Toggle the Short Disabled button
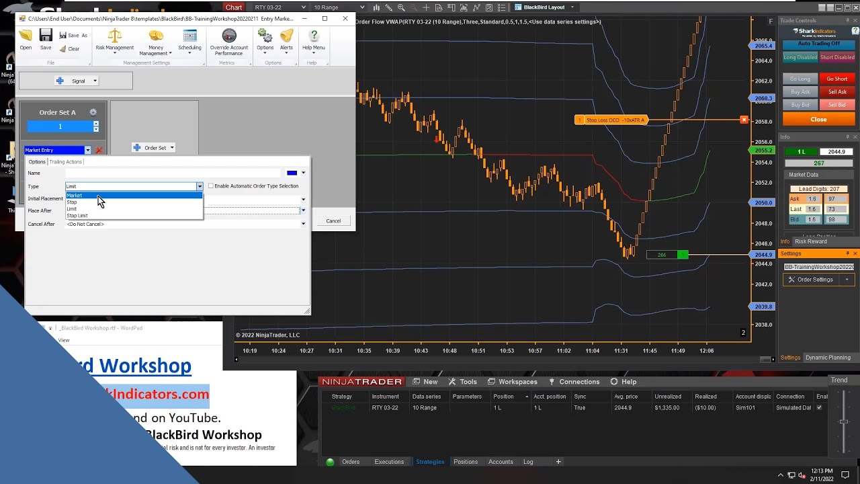The height and width of the screenshot is (484, 860). click(x=837, y=58)
